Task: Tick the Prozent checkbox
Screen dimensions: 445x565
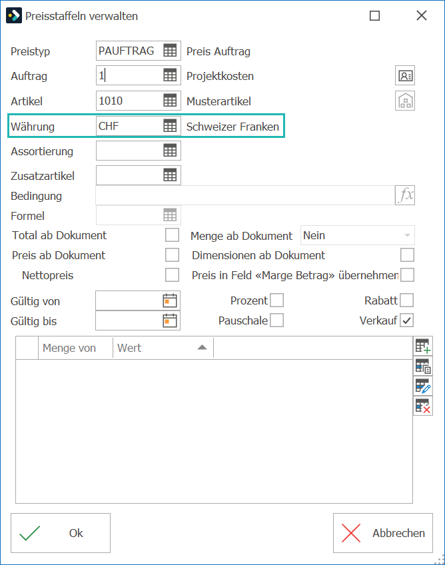Action: tap(276, 300)
